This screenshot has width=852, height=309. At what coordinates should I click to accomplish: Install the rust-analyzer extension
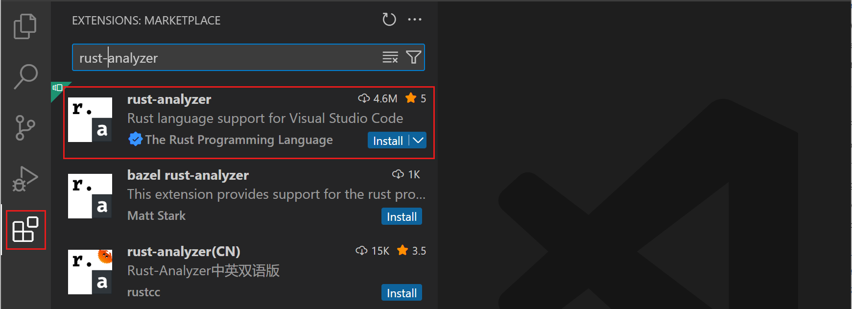click(x=388, y=140)
